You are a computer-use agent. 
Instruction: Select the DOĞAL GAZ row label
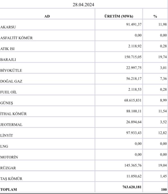(11, 81)
